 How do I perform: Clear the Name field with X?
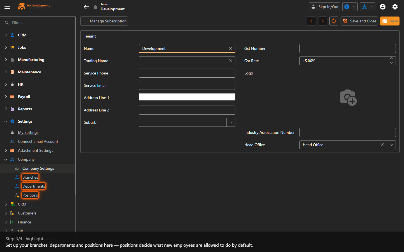point(231,48)
